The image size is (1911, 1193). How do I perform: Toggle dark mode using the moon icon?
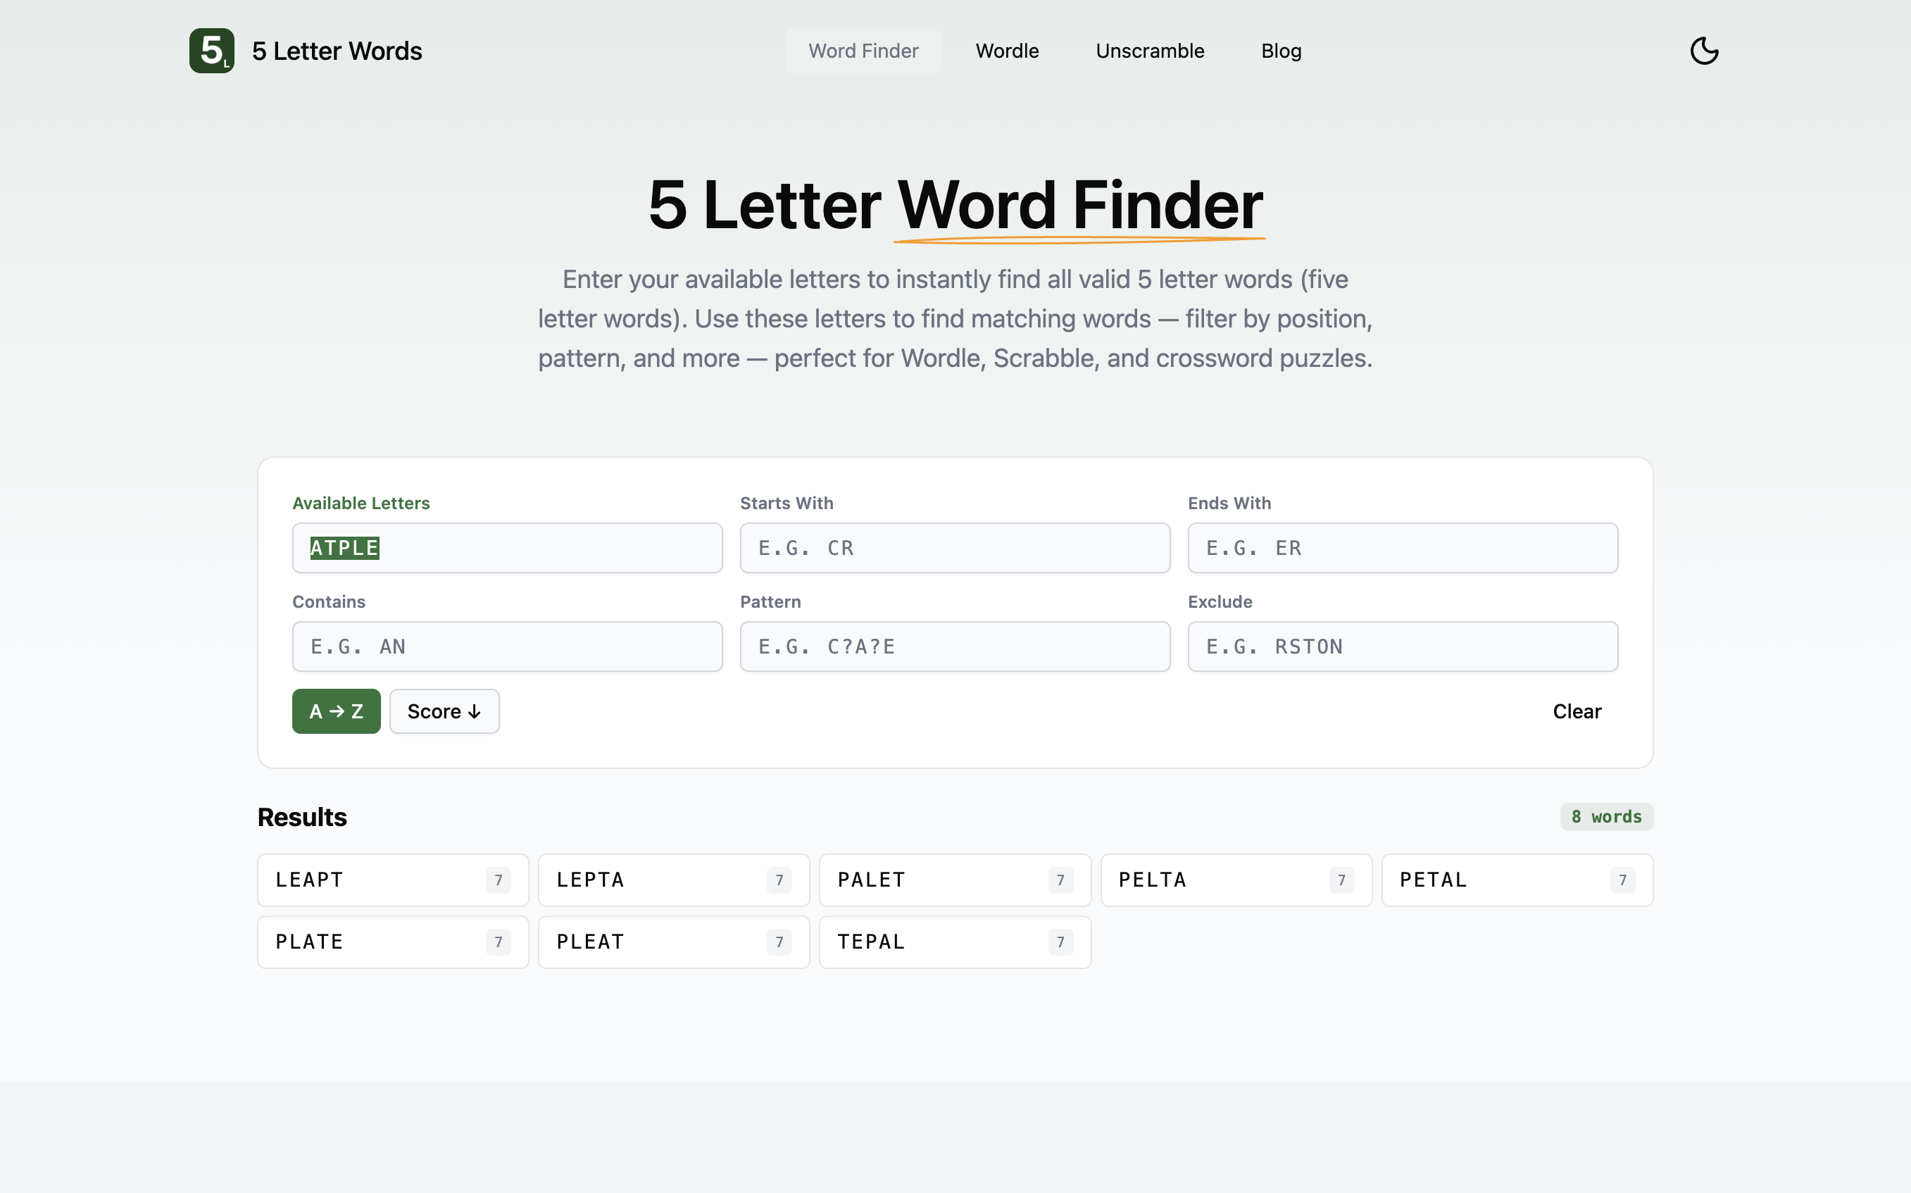pyautogui.click(x=1705, y=50)
